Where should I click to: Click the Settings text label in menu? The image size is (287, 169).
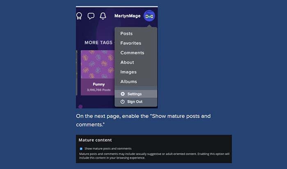tap(134, 94)
